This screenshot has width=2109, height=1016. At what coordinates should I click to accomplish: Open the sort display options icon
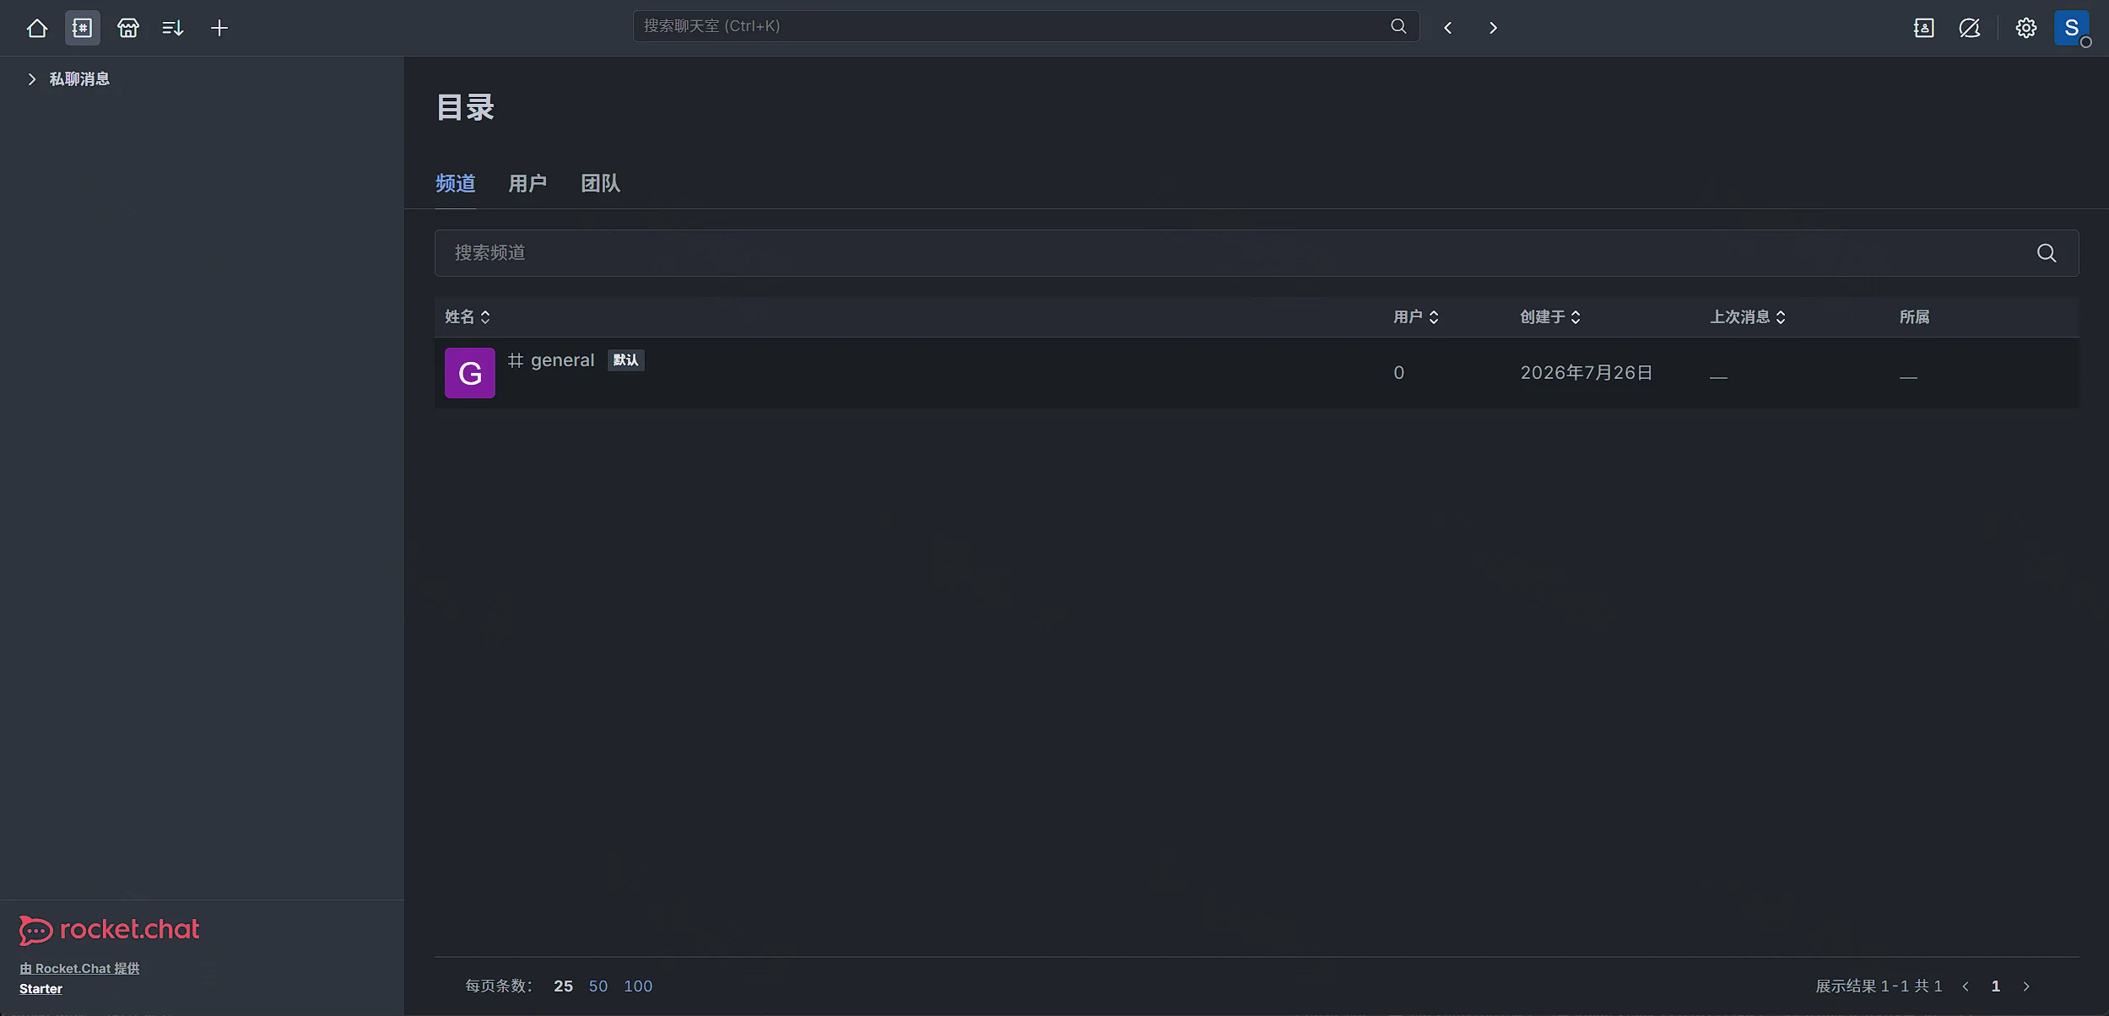pyautogui.click(x=173, y=28)
